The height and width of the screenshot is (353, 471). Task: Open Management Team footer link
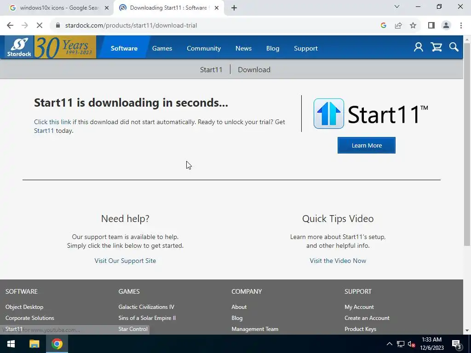coord(255,329)
